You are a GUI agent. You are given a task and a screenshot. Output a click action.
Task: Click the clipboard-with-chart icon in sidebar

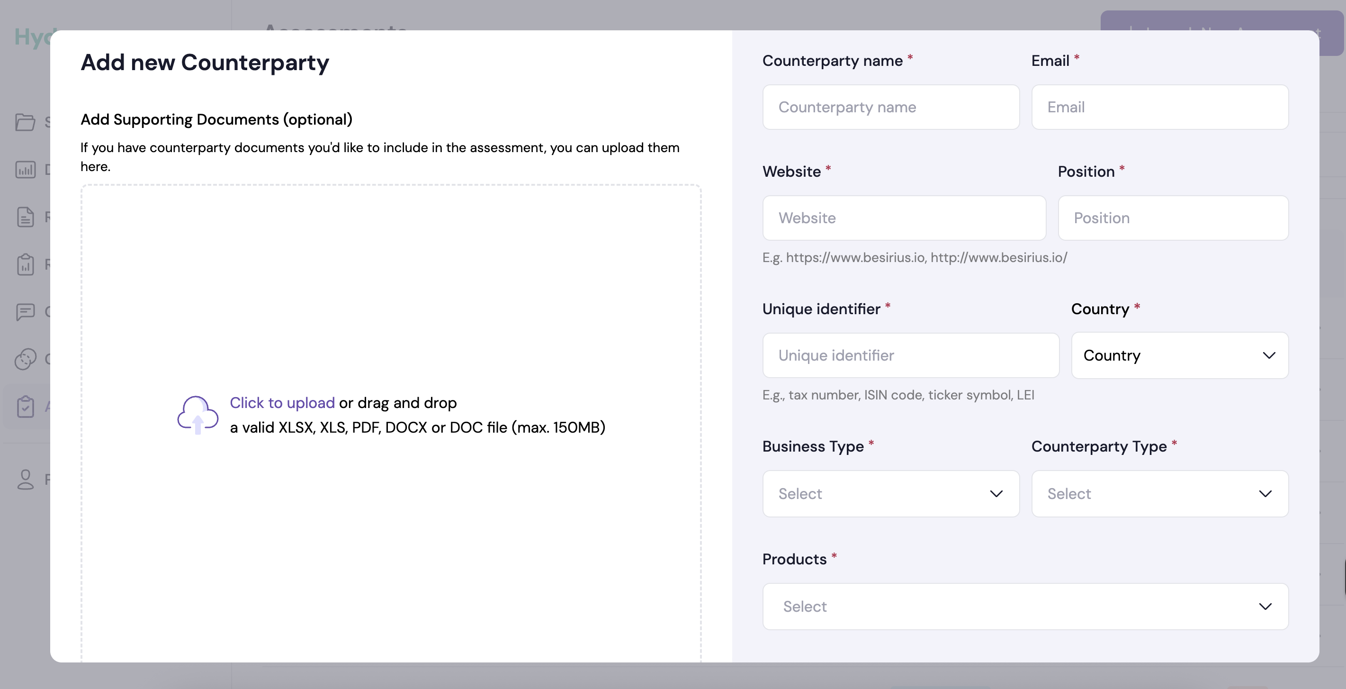tap(26, 264)
